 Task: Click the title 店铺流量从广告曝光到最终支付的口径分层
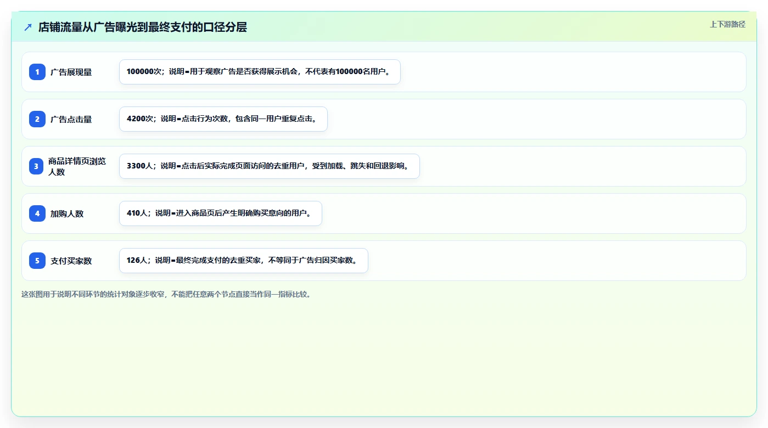(x=143, y=27)
